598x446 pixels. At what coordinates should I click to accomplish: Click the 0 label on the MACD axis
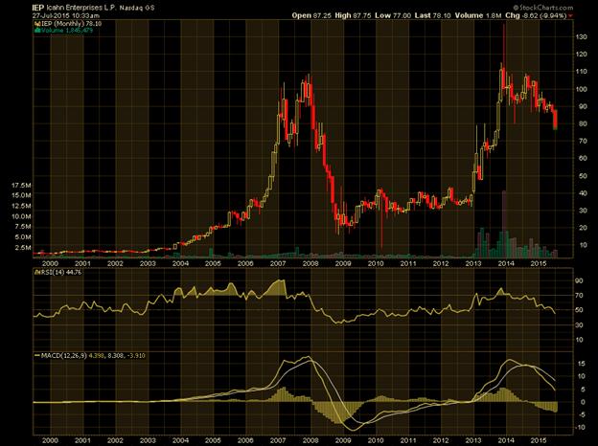(583, 402)
